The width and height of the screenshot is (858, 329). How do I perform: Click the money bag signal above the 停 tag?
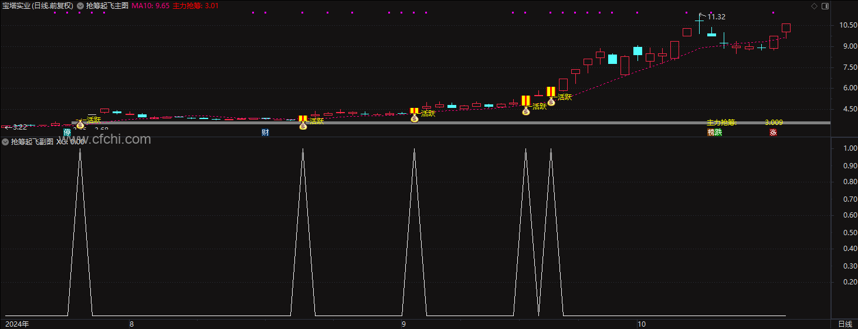tap(80, 124)
